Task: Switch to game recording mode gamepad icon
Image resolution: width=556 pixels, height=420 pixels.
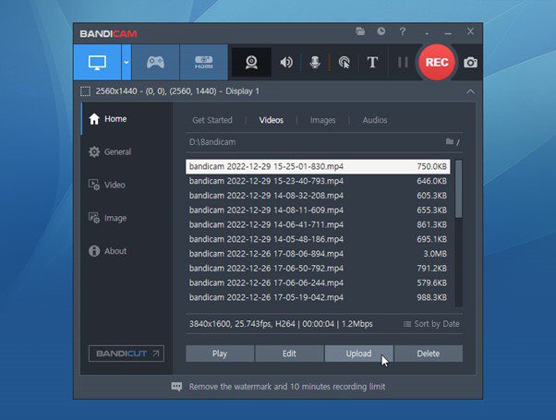Action: click(x=155, y=63)
